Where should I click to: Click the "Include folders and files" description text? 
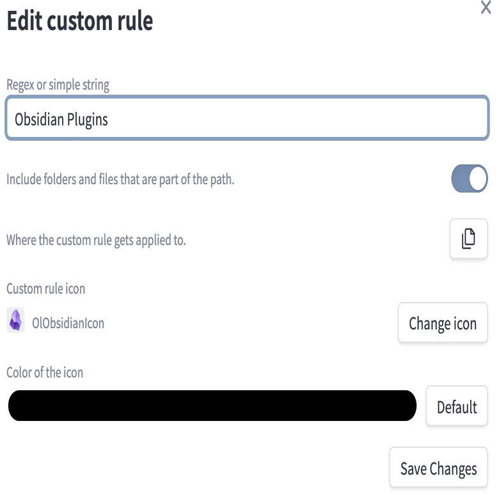point(120,179)
